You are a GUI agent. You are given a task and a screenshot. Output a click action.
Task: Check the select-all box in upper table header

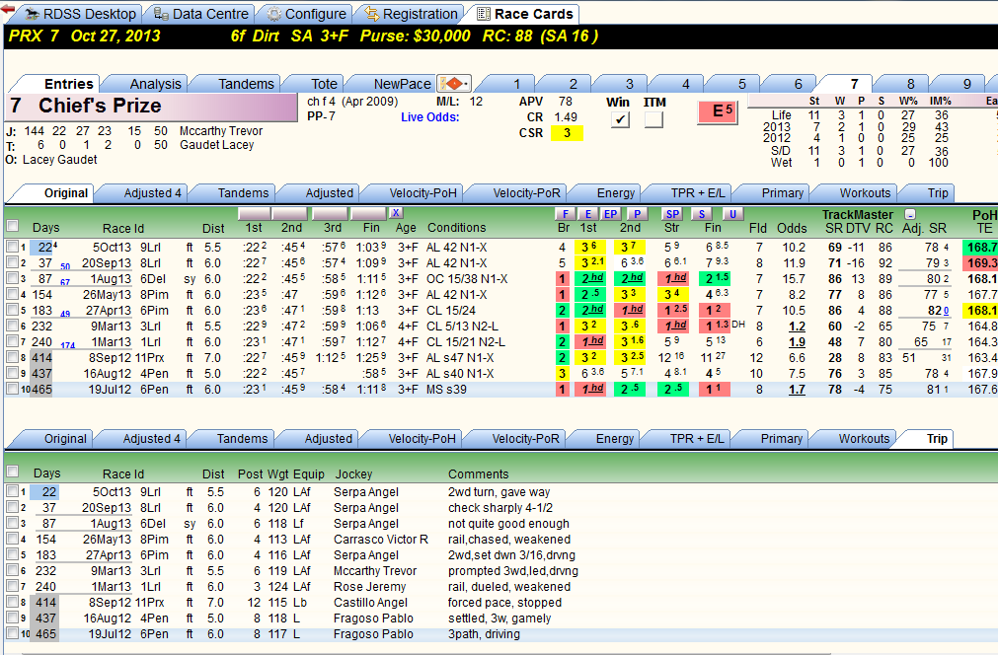coord(12,226)
